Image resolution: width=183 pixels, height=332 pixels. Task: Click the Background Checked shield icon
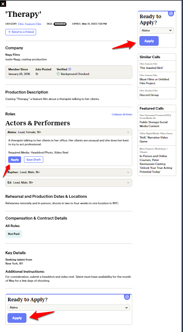58,74
